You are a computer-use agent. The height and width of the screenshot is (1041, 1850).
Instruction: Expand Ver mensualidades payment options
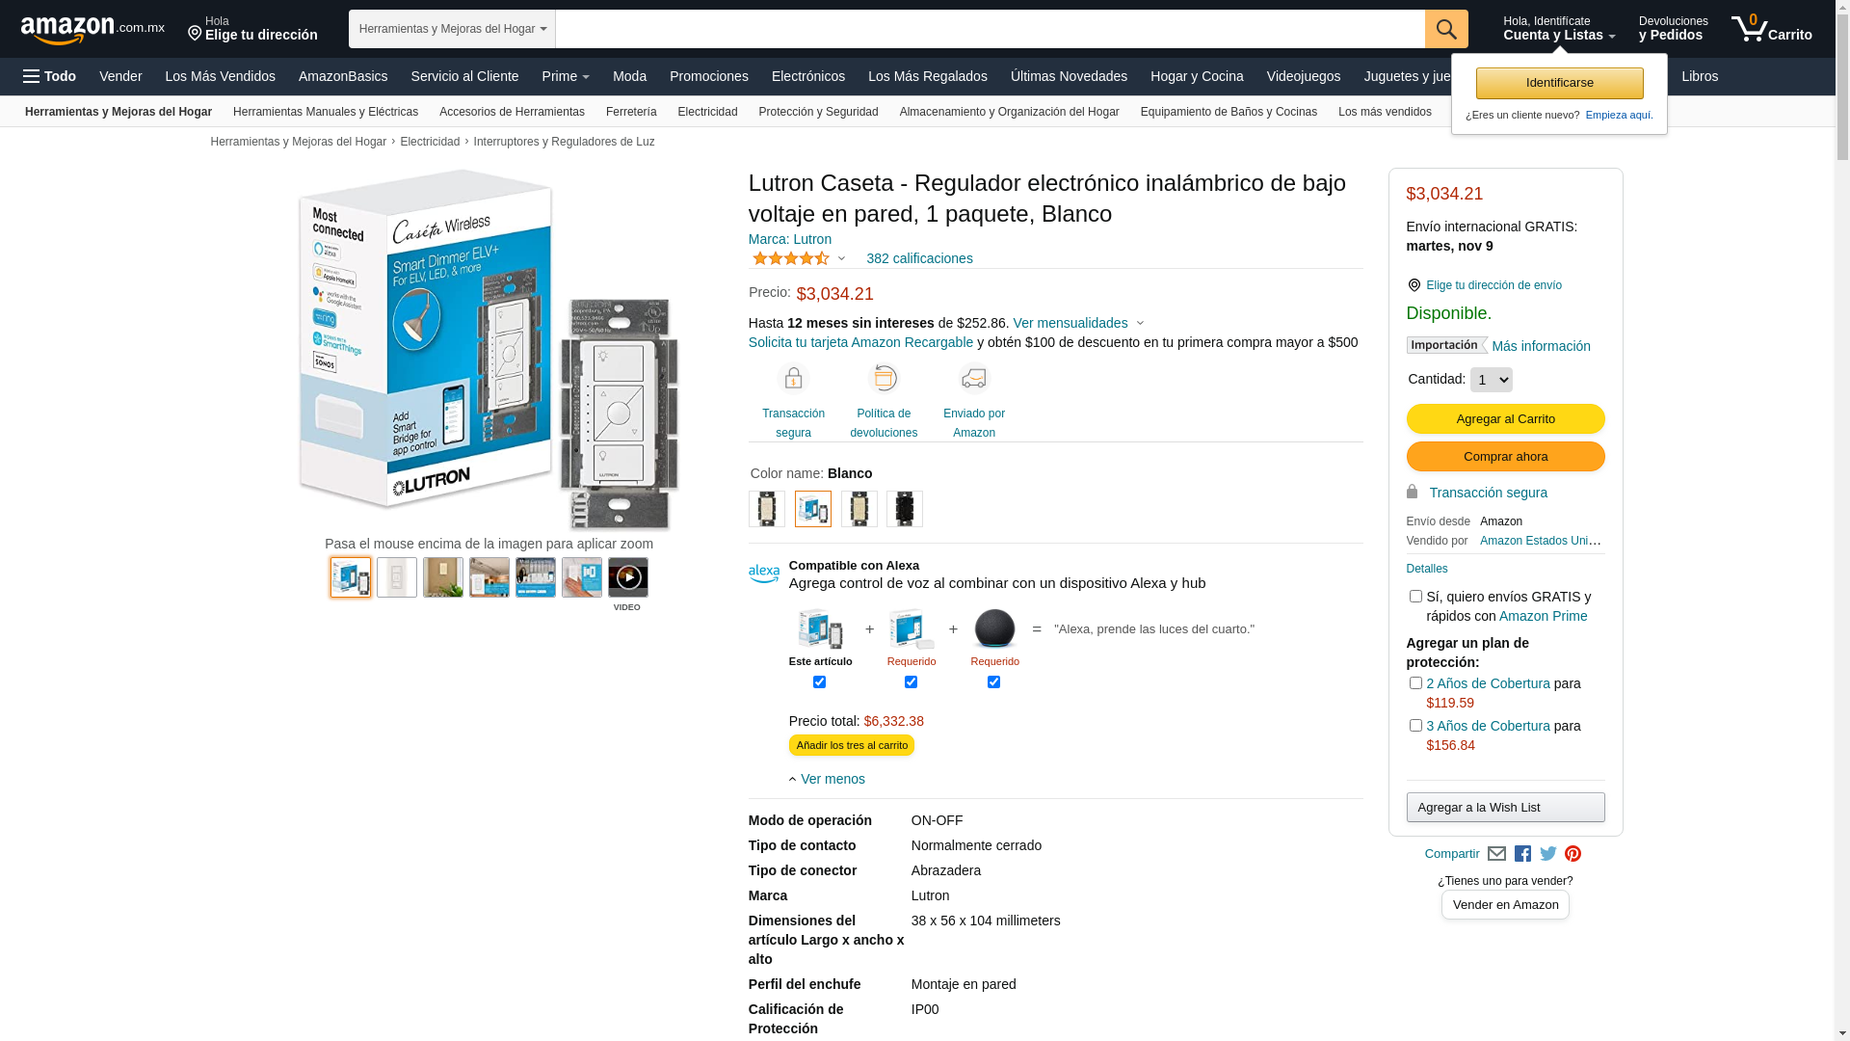point(1078,323)
